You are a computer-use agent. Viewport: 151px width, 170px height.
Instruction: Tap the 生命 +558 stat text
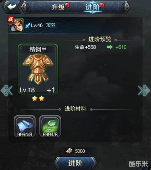click(85, 47)
